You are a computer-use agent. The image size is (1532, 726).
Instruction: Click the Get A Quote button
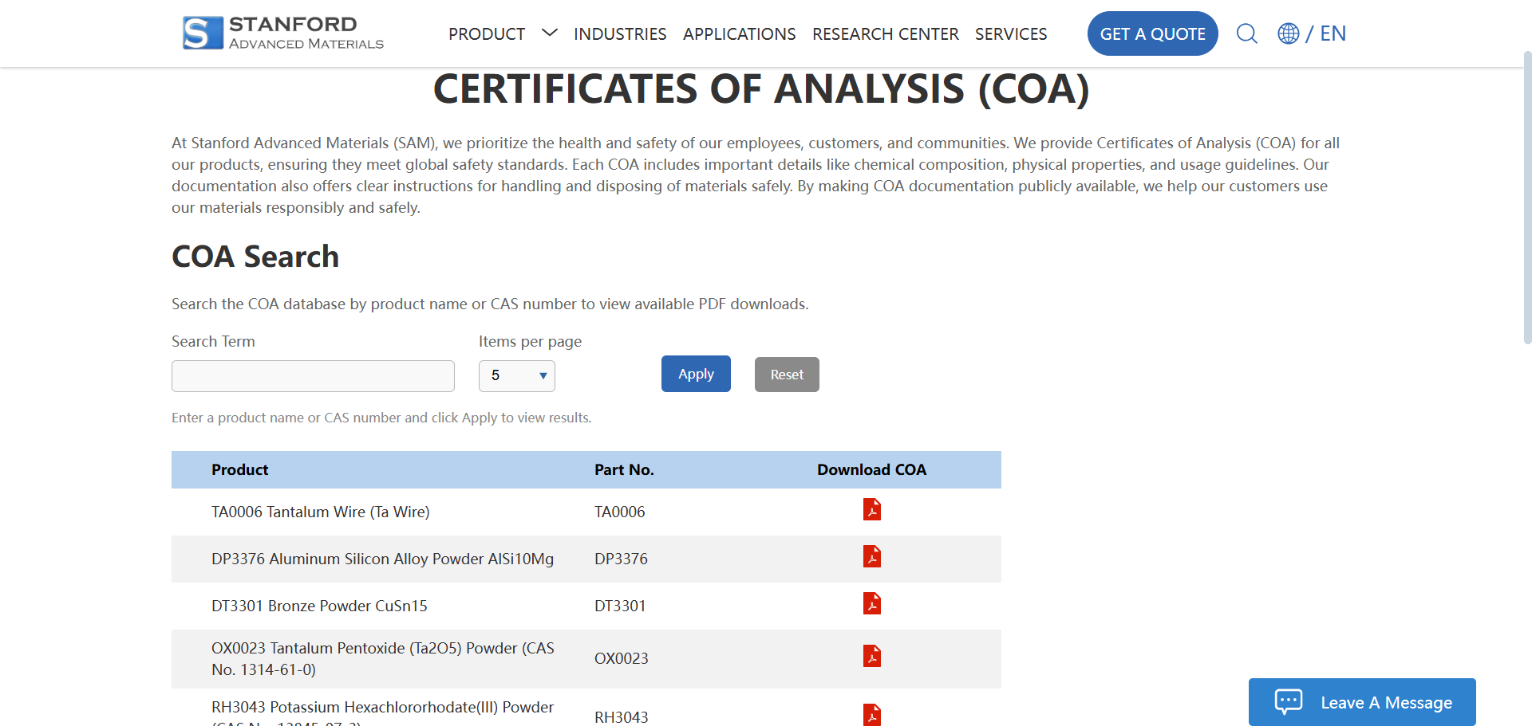point(1152,33)
